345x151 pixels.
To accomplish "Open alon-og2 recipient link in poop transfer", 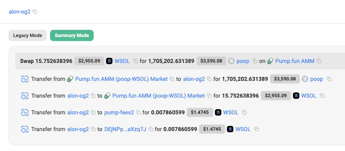I will click(x=194, y=79).
